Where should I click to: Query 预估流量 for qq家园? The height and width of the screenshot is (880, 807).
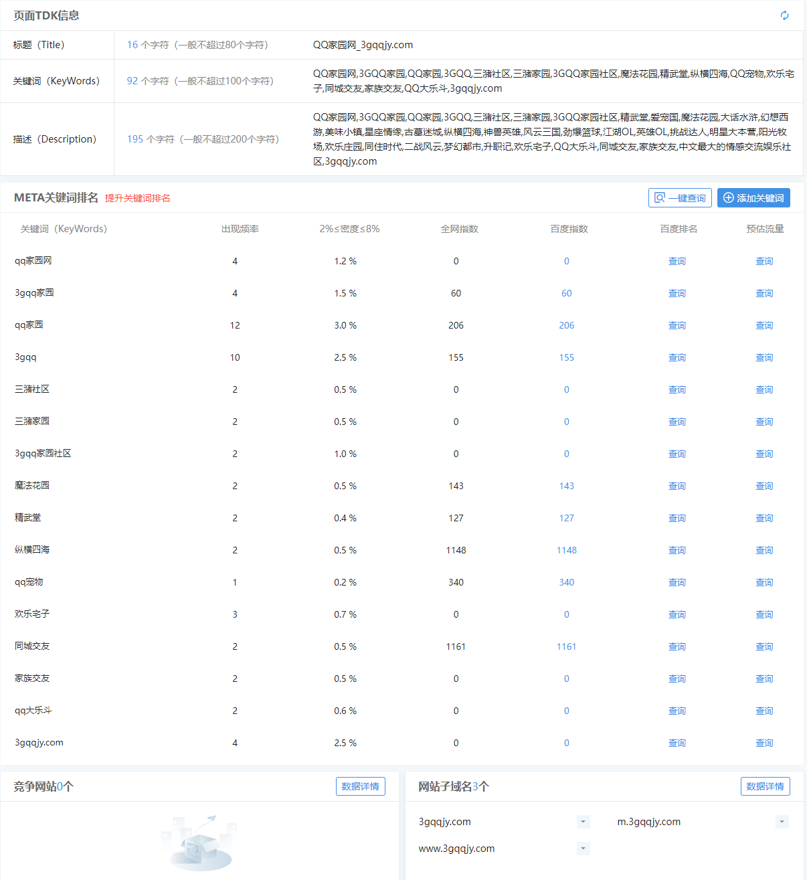pos(764,325)
